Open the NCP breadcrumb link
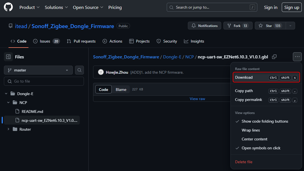 click(190, 57)
